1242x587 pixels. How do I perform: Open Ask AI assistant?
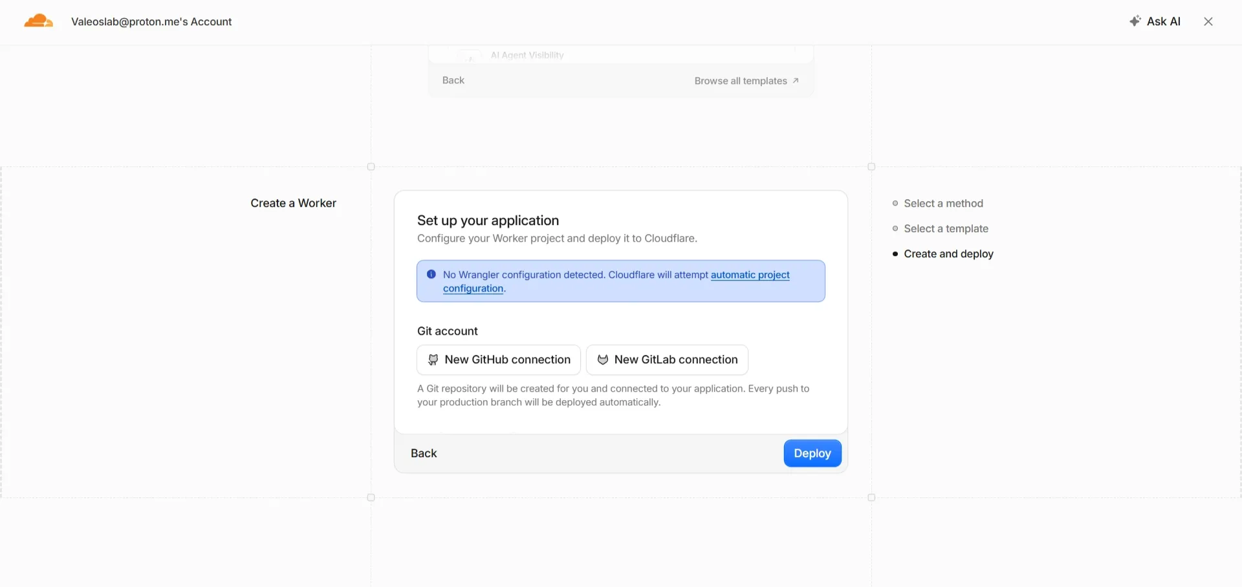click(1155, 21)
